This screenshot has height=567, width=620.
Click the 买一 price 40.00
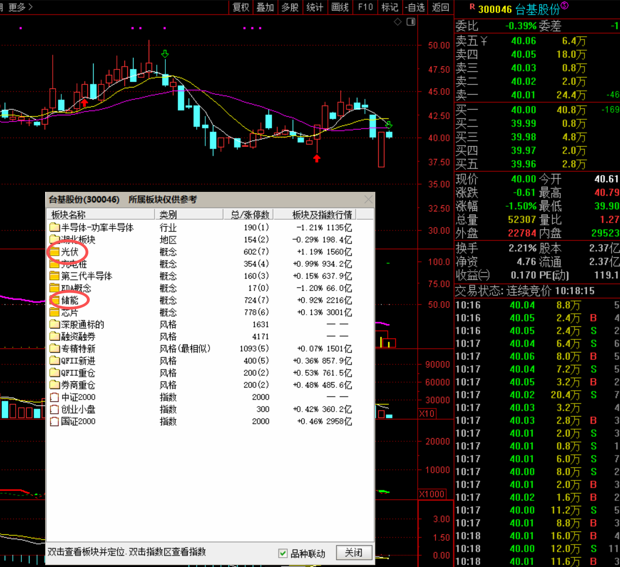pyautogui.click(x=524, y=110)
